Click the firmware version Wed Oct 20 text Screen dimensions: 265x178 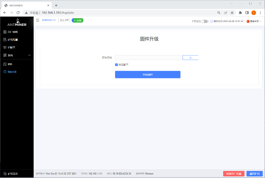click(61, 174)
